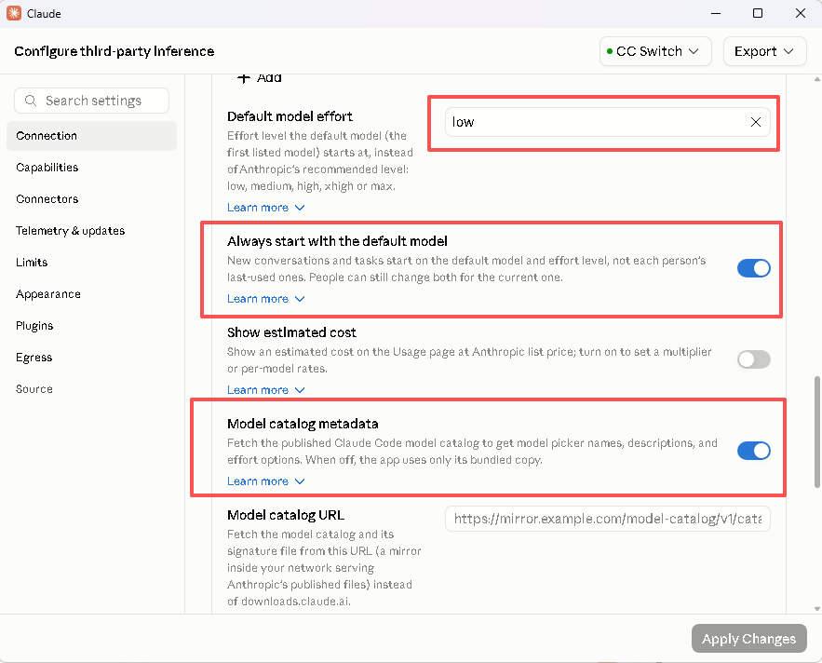Click the 'Configure third-party inference' heading
This screenshot has width=822, height=663.
pyautogui.click(x=115, y=51)
